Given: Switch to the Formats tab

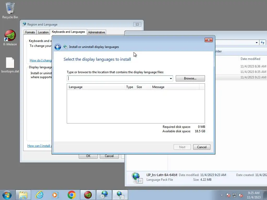Looking at the screenshot, I should coord(30,32).
